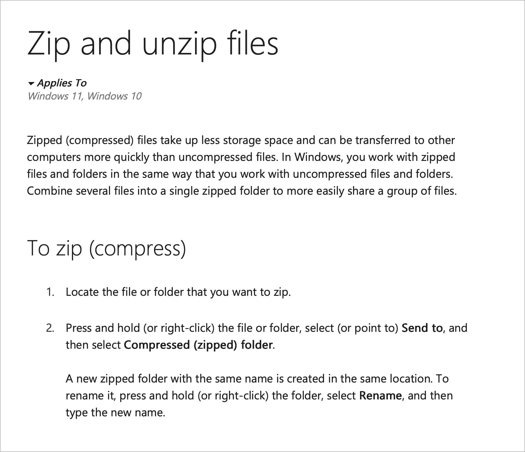Select the Windows 10 text

tap(114, 96)
